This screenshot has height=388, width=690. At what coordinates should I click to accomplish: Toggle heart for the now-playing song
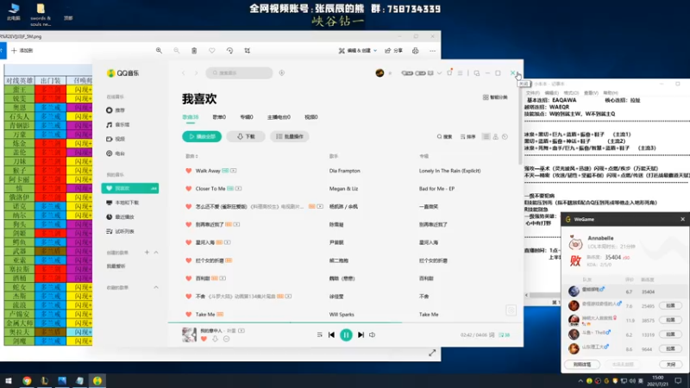(x=204, y=339)
